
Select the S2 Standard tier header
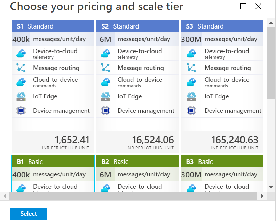[137, 26]
